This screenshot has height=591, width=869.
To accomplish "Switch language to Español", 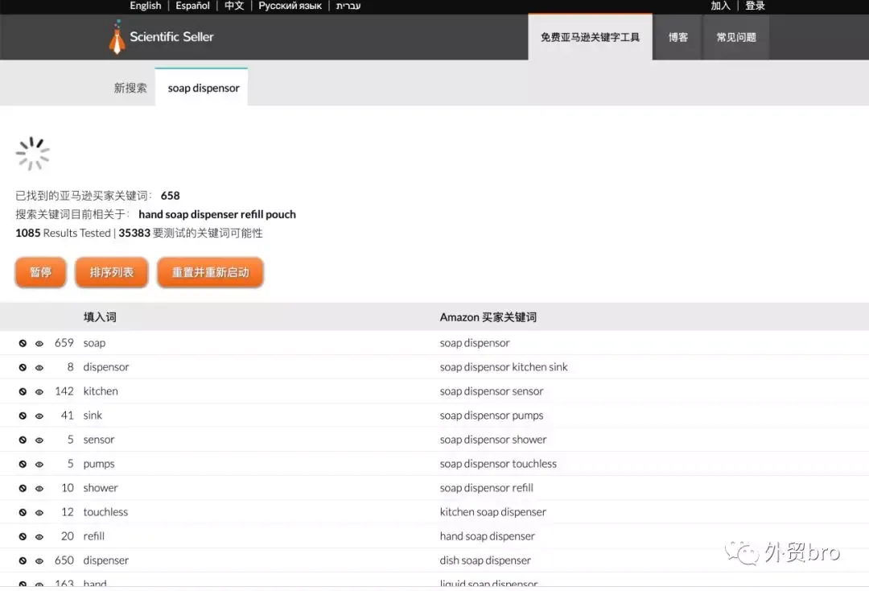I will click(x=192, y=6).
